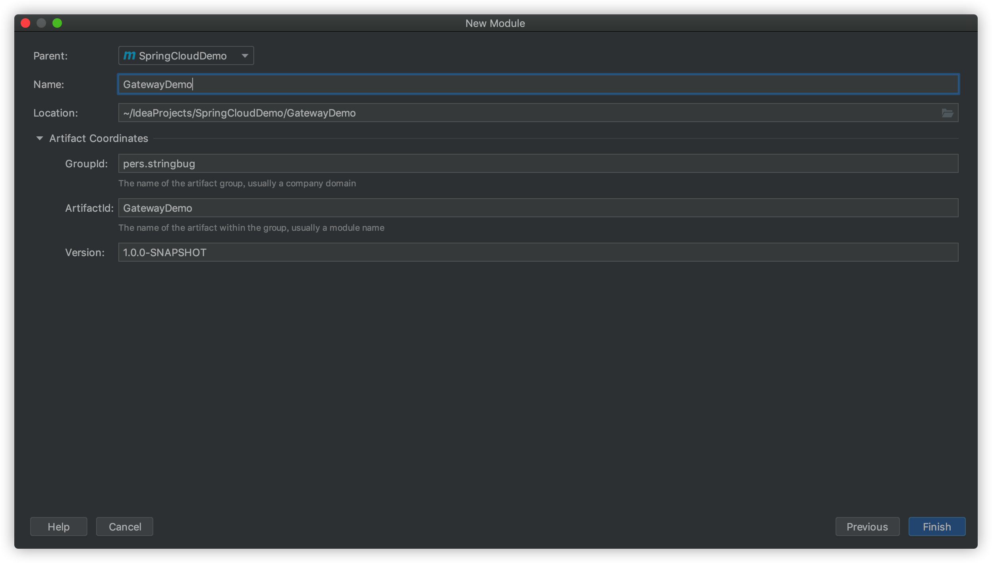Click the browse folder icon in Location
992x563 pixels.
click(x=947, y=113)
